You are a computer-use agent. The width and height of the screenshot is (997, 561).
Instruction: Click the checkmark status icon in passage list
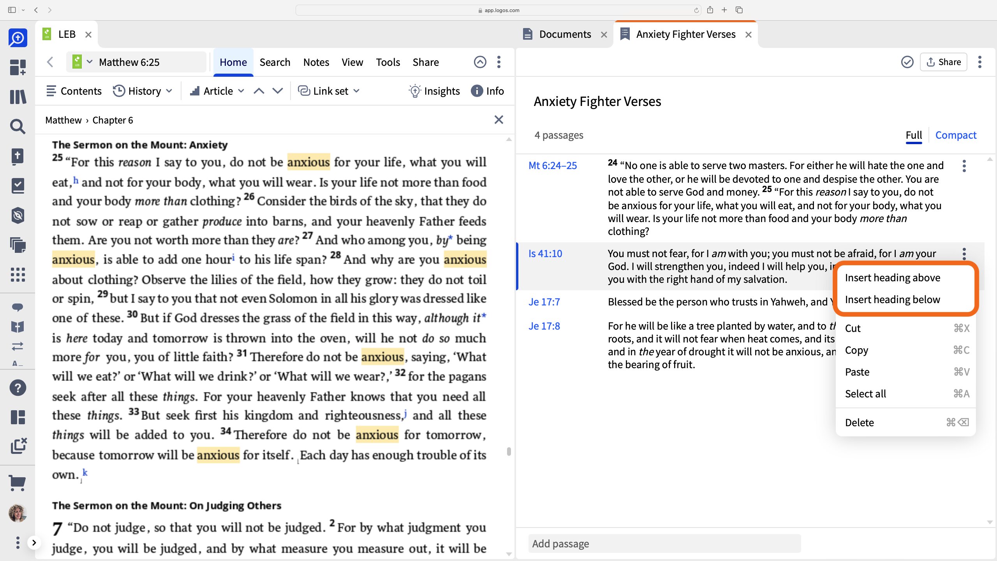tap(907, 62)
